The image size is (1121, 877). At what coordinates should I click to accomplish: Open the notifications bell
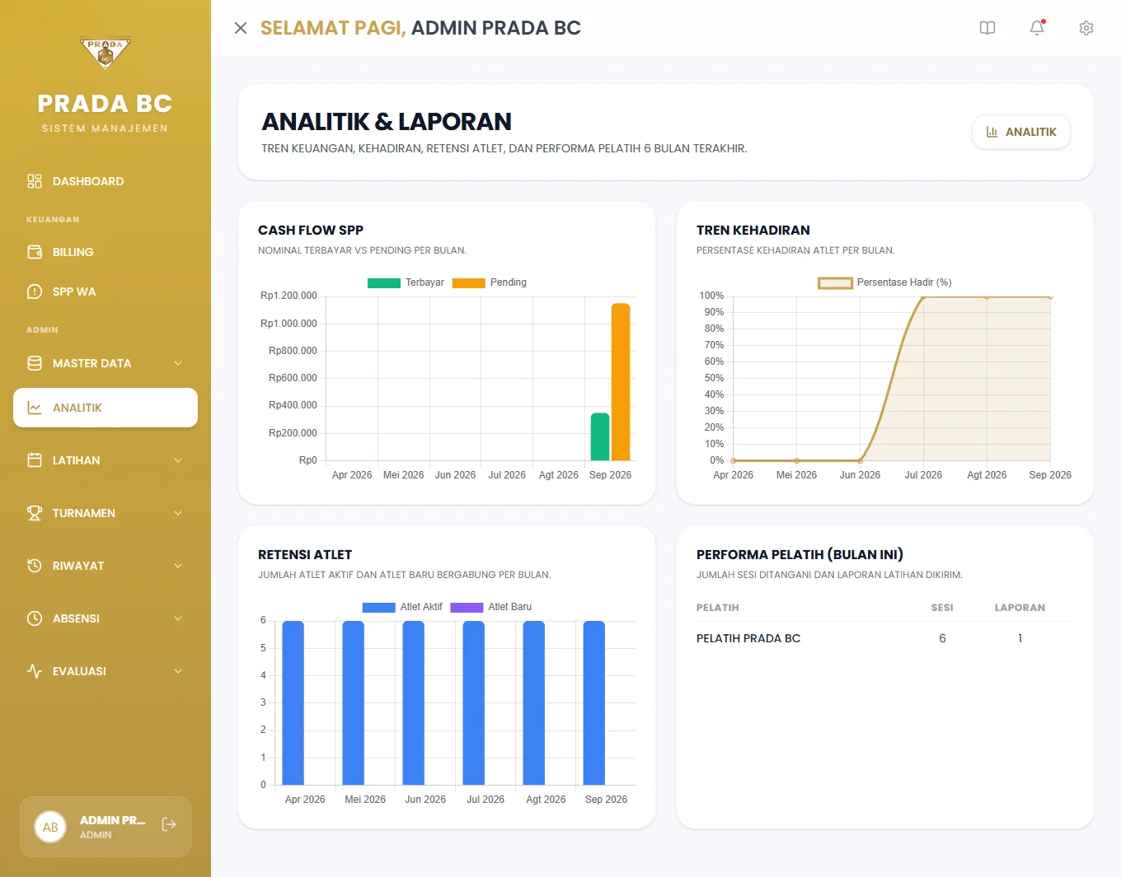(1037, 28)
